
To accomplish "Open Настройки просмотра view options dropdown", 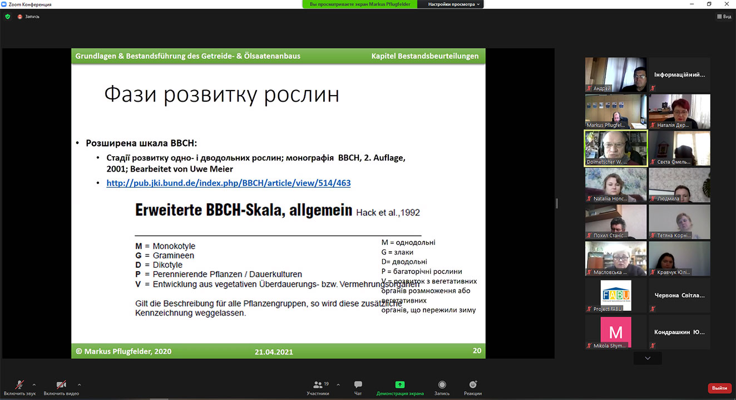I will tap(453, 4).
